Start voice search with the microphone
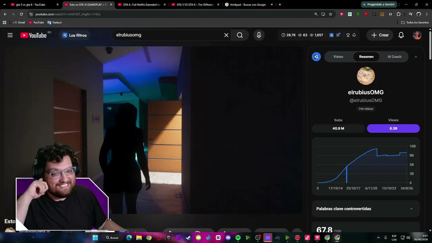432x243 pixels. 259,35
